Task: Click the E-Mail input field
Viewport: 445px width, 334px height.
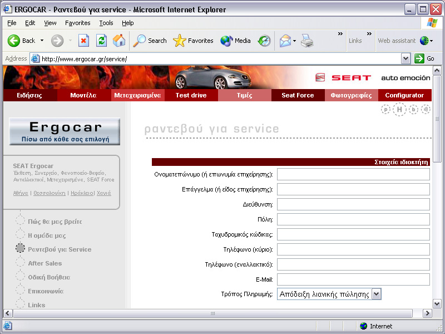Action: (353, 279)
